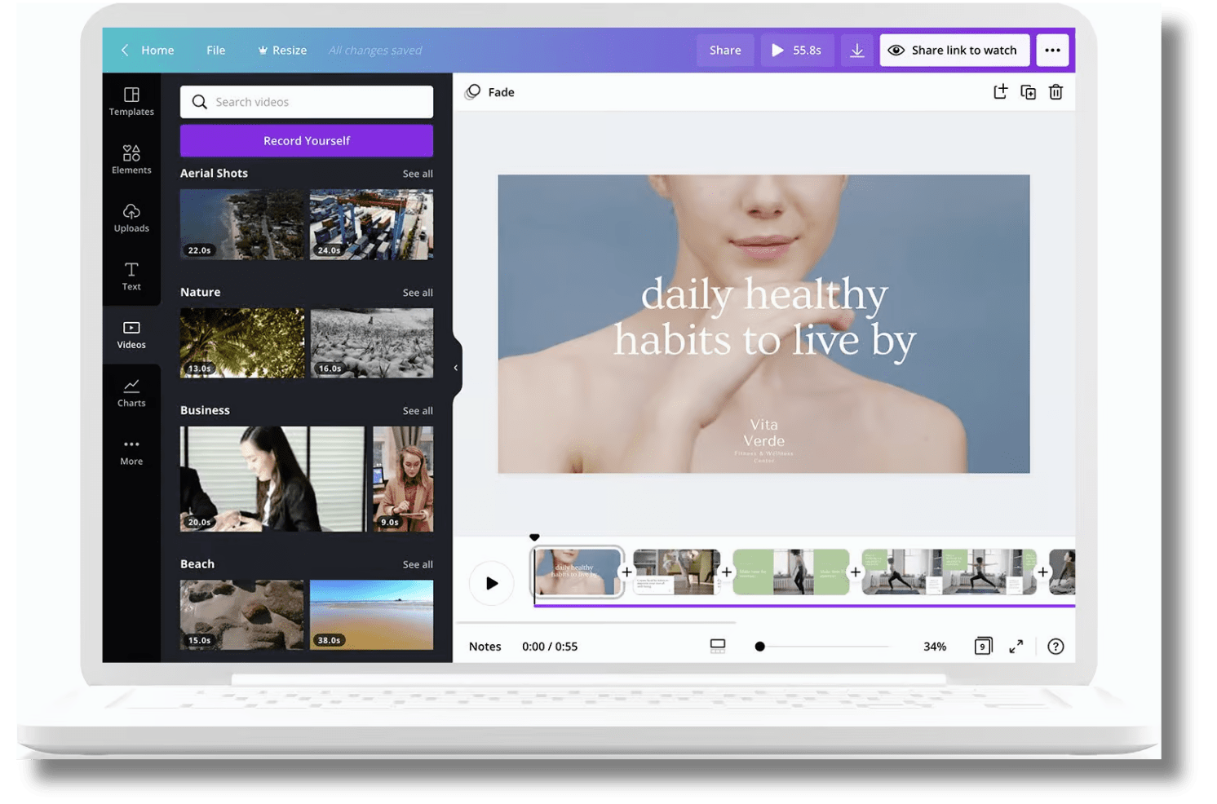Collapse the side panel with arrow handle
This screenshot has height=804, width=1217.
455,368
